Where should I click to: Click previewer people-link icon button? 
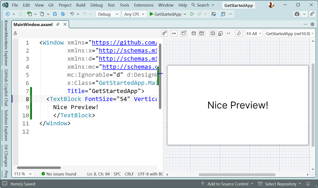coord(164,33)
